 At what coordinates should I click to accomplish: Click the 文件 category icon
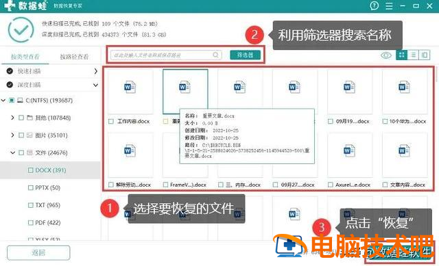[29, 152]
